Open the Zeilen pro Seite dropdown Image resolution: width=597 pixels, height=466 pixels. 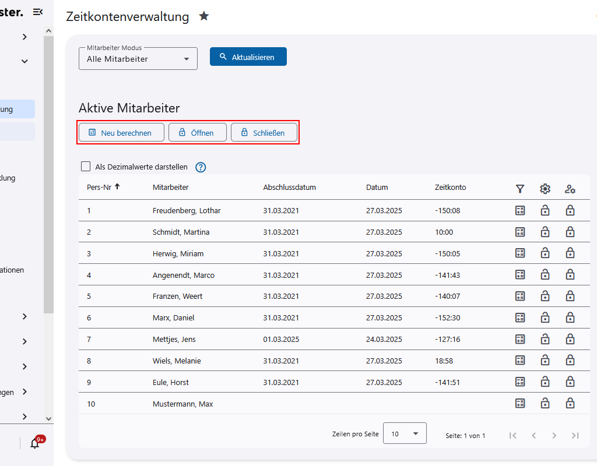point(405,433)
